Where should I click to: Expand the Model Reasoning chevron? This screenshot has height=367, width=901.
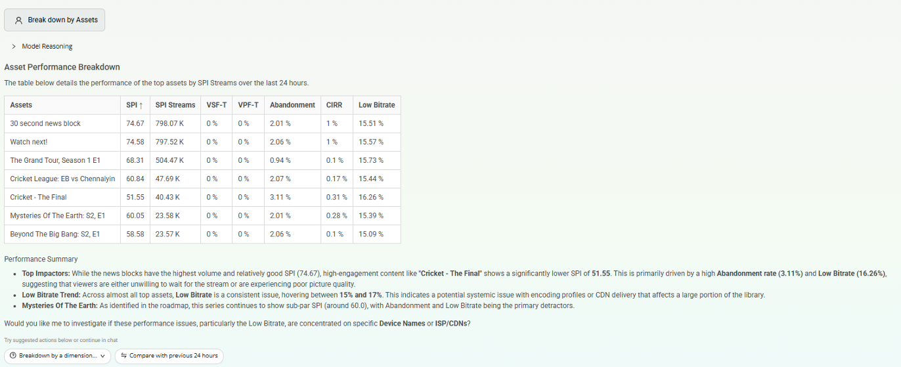14,47
